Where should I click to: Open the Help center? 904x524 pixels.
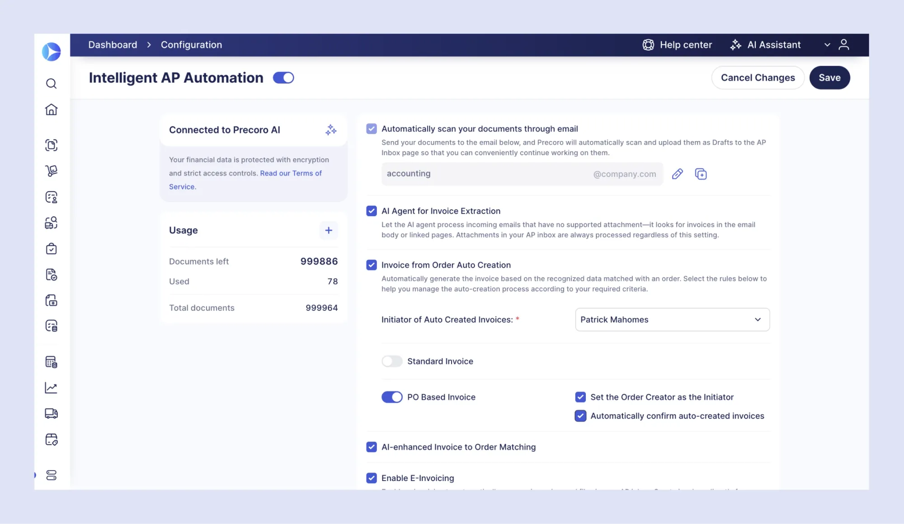[x=677, y=45]
